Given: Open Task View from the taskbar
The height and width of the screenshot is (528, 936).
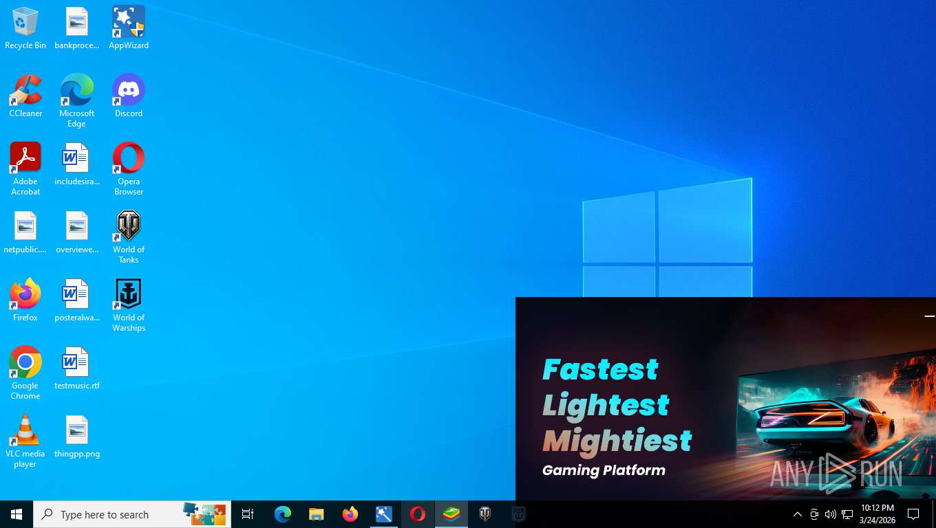Looking at the screenshot, I should click(248, 514).
